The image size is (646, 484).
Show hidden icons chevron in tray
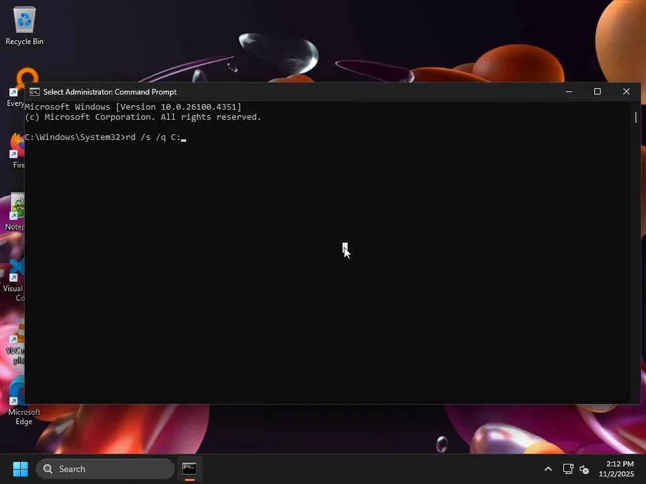548,469
